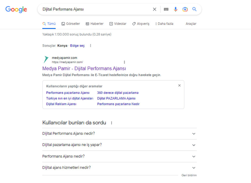The height and width of the screenshot is (183, 251).
Task: Open search by image camera icon
Action: point(185,9)
